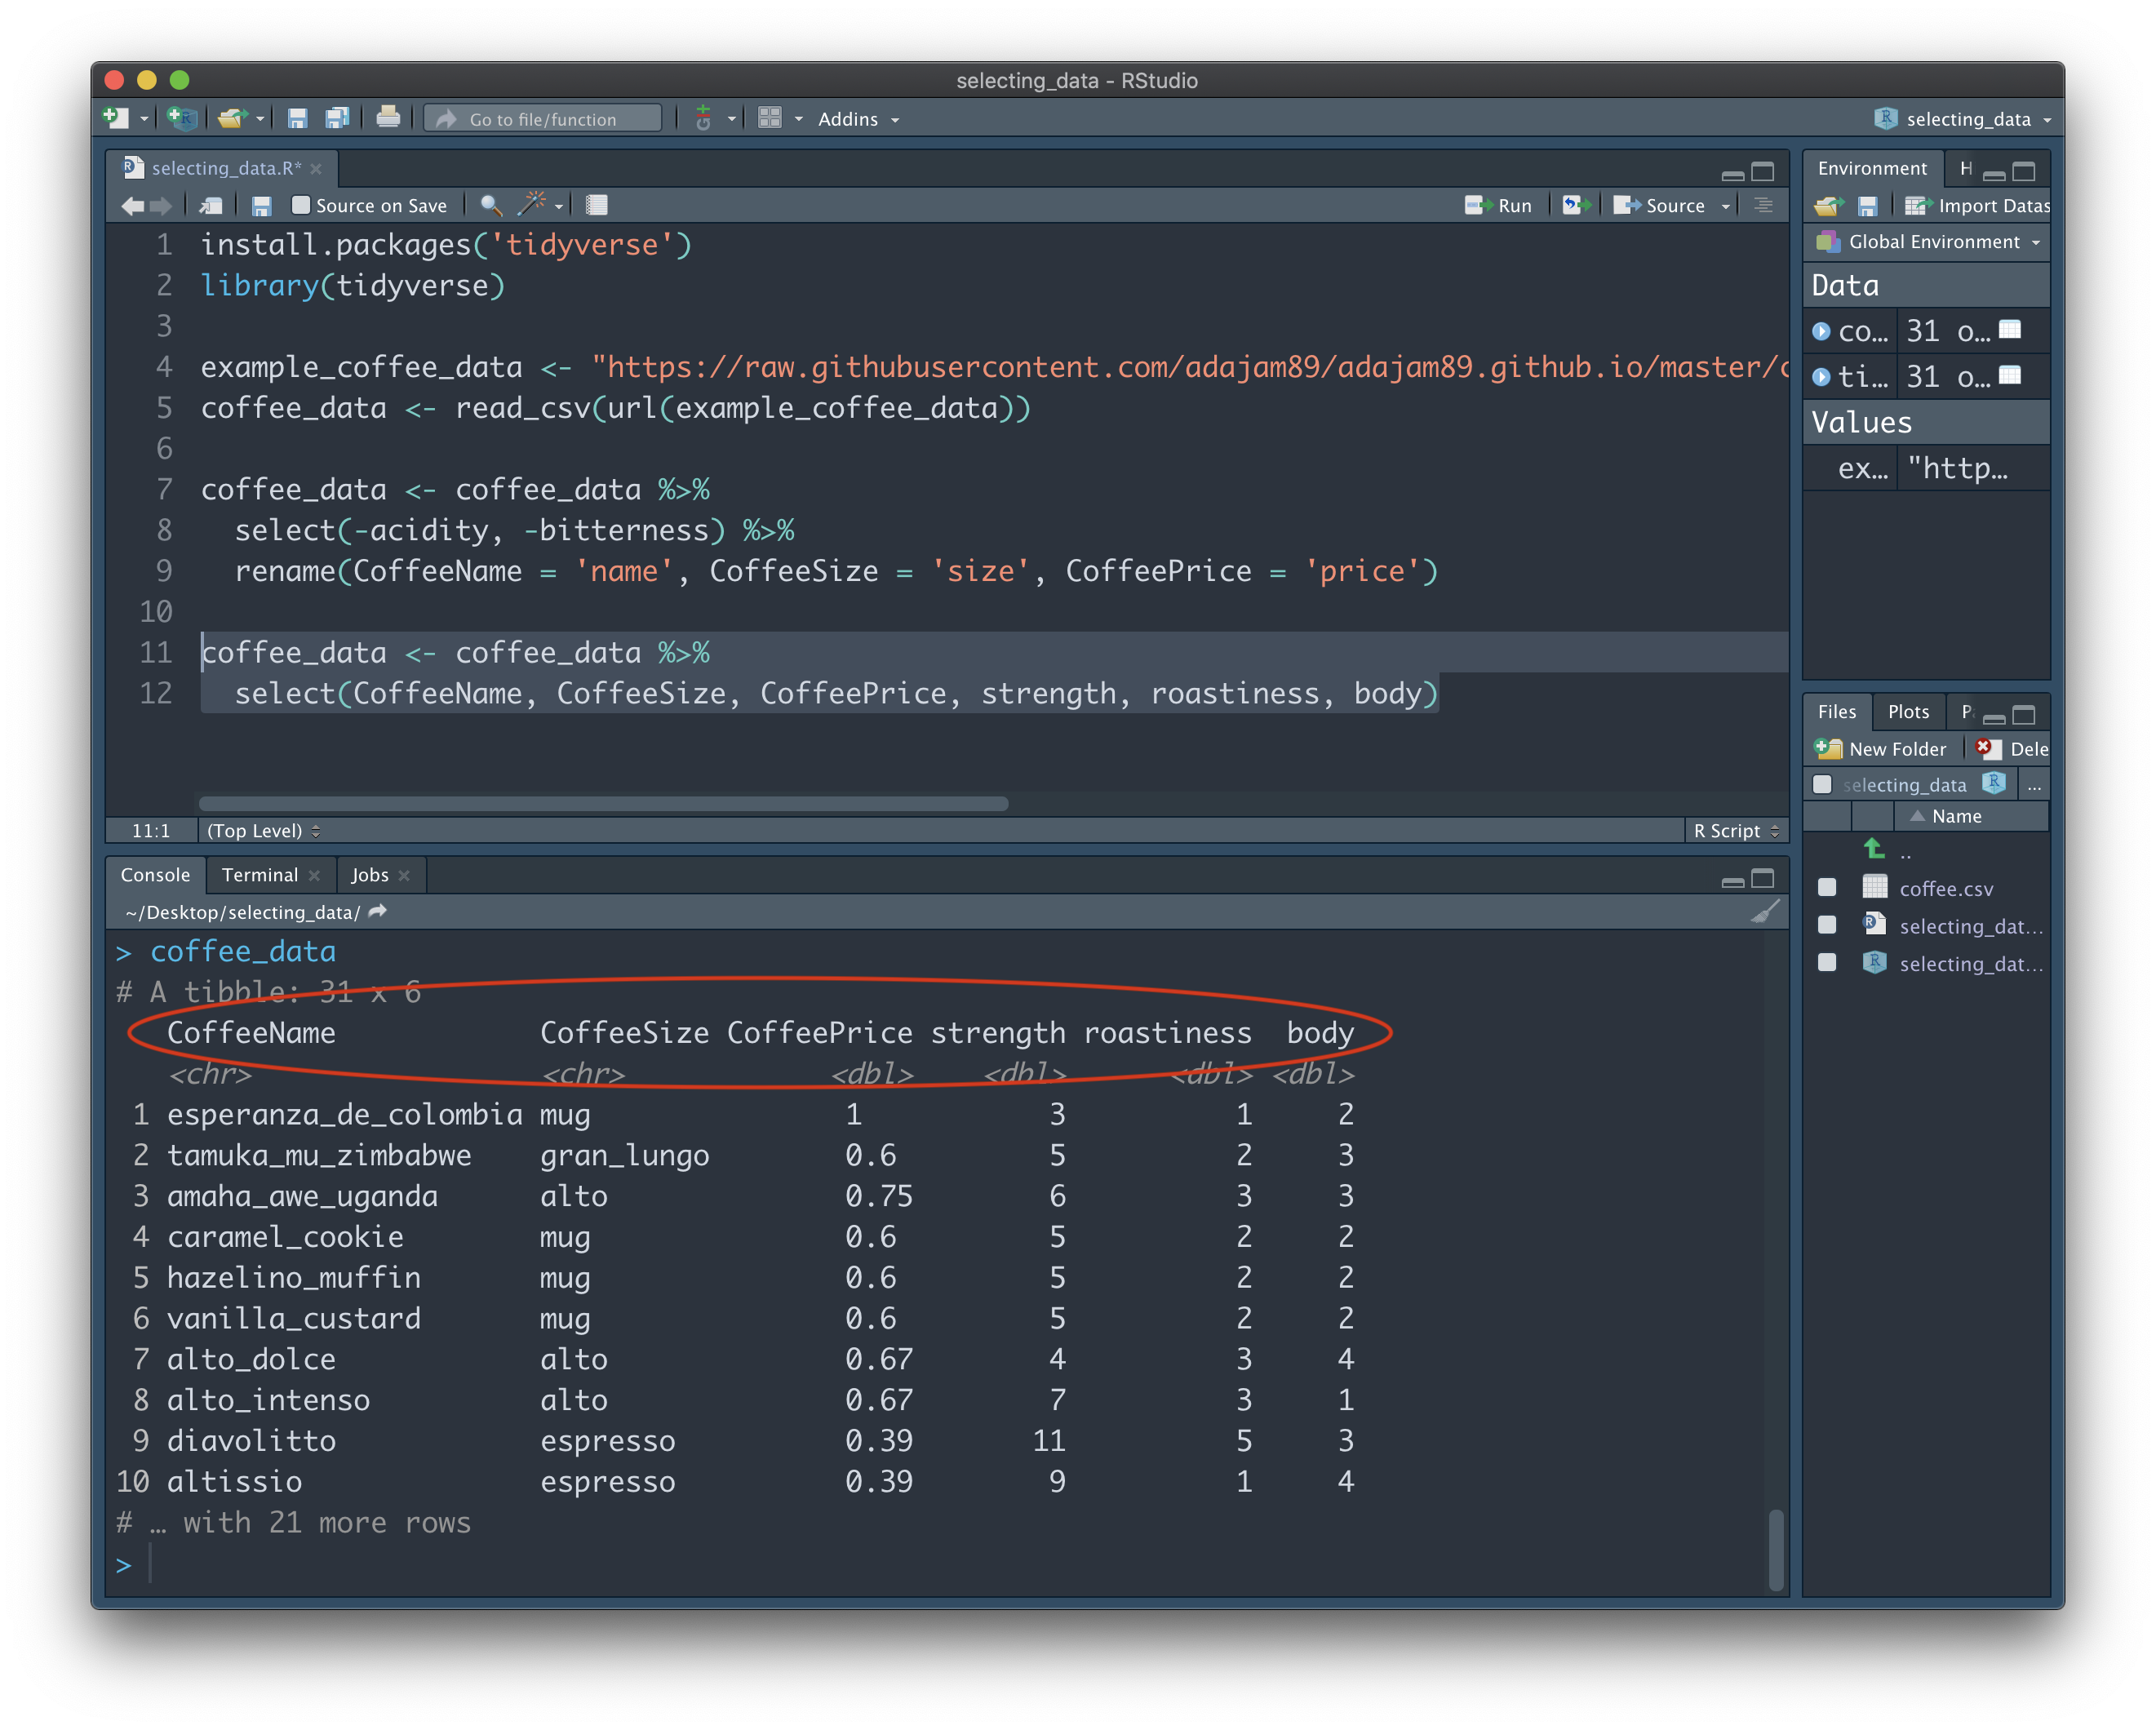This screenshot has height=1730, width=2156.
Task: Tick the checkbox beside the Rproj file
Action: (1827, 962)
